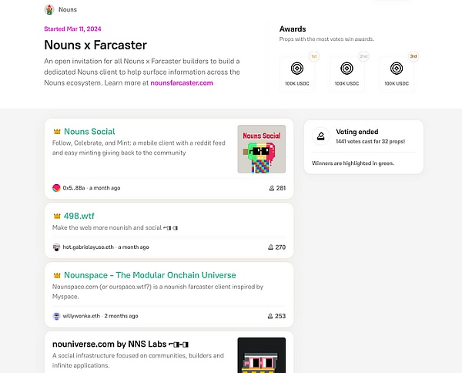Click the crown icon beside 498.wtf

pos(56,216)
